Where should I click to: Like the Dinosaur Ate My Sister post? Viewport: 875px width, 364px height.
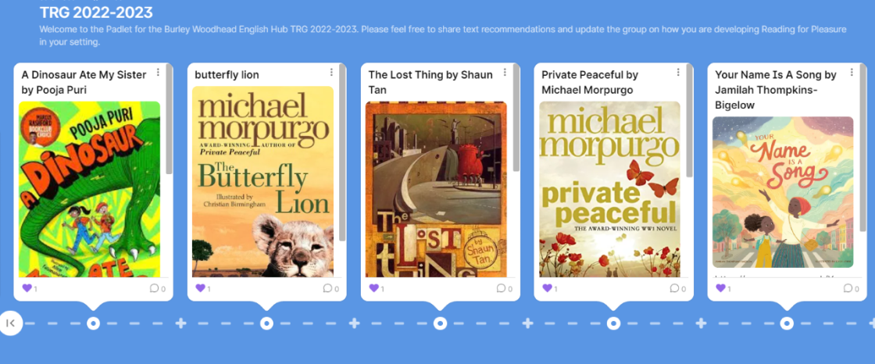[x=27, y=288]
